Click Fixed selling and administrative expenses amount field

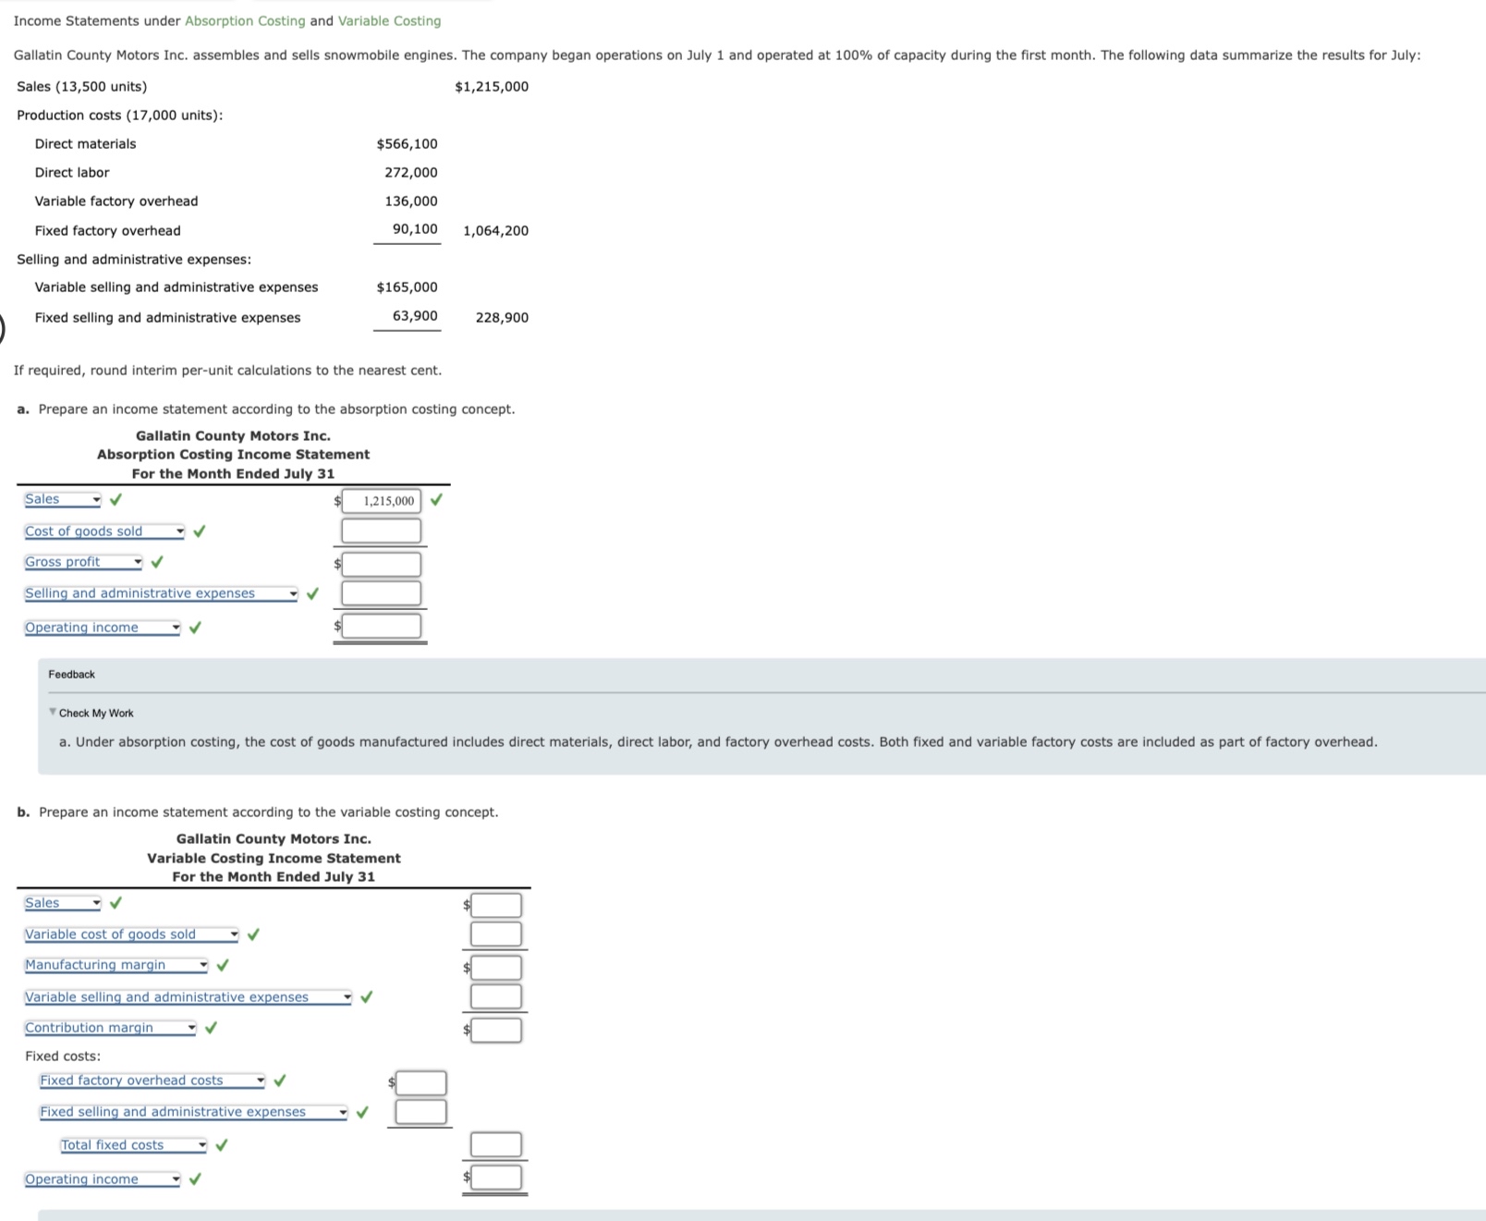coord(421,1112)
